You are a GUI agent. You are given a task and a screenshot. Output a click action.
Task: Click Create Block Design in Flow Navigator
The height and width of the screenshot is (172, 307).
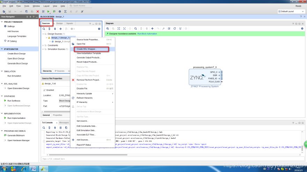point(16,54)
